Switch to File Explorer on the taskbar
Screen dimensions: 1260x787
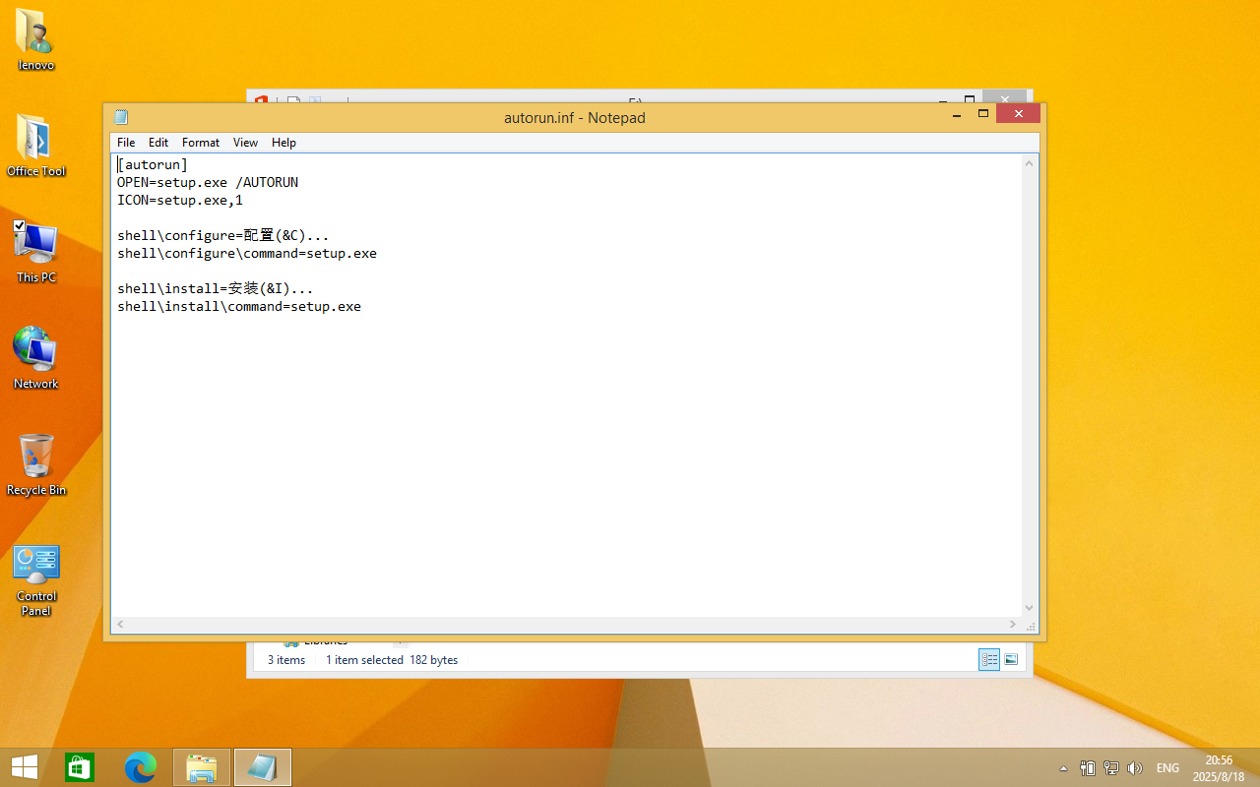click(x=202, y=767)
